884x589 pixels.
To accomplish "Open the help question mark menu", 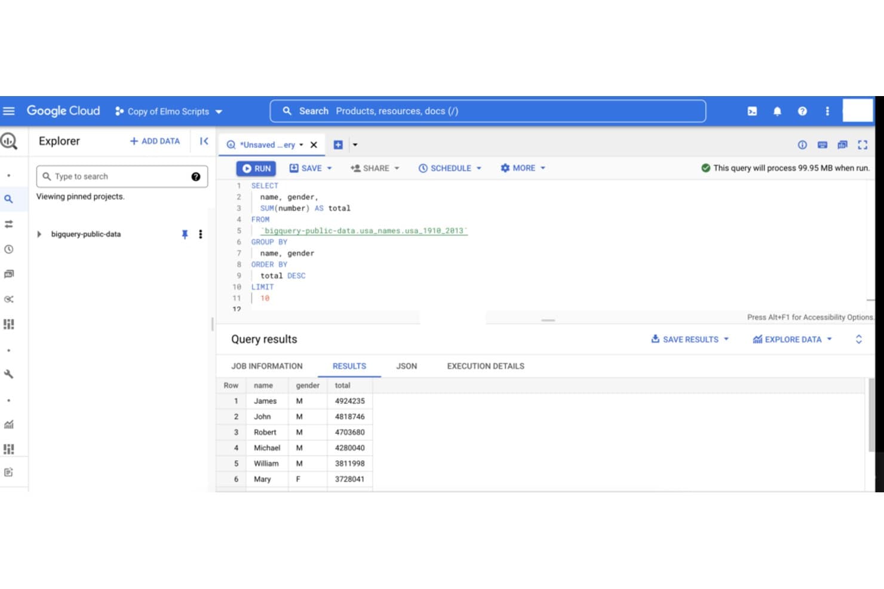I will [802, 111].
